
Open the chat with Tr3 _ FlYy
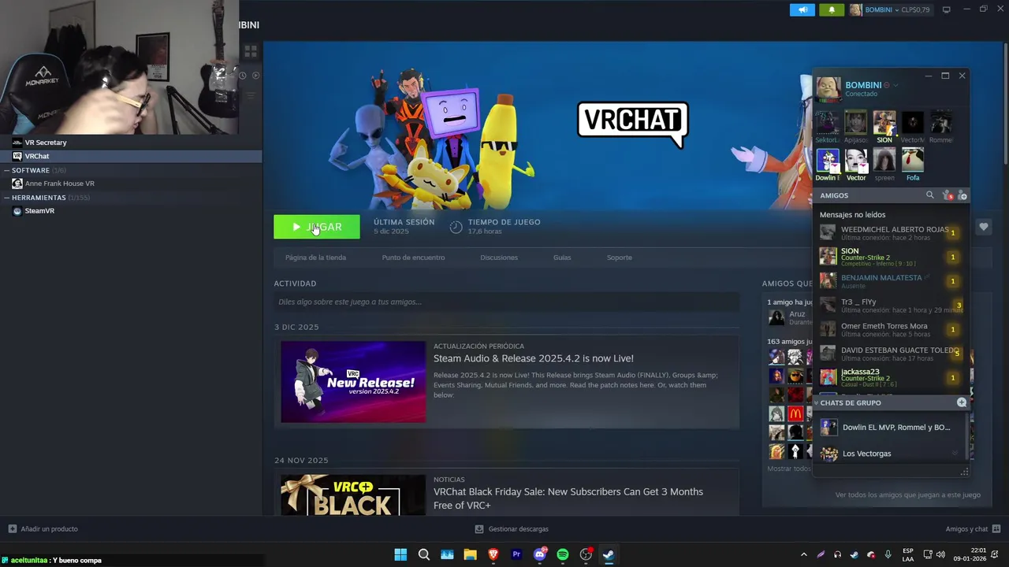(x=891, y=306)
